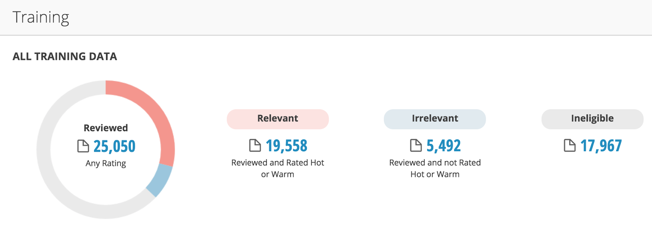Click the 'Reviewed and not Rated Hot or Warm' text
The height and width of the screenshot is (225, 652).
(x=435, y=168)
